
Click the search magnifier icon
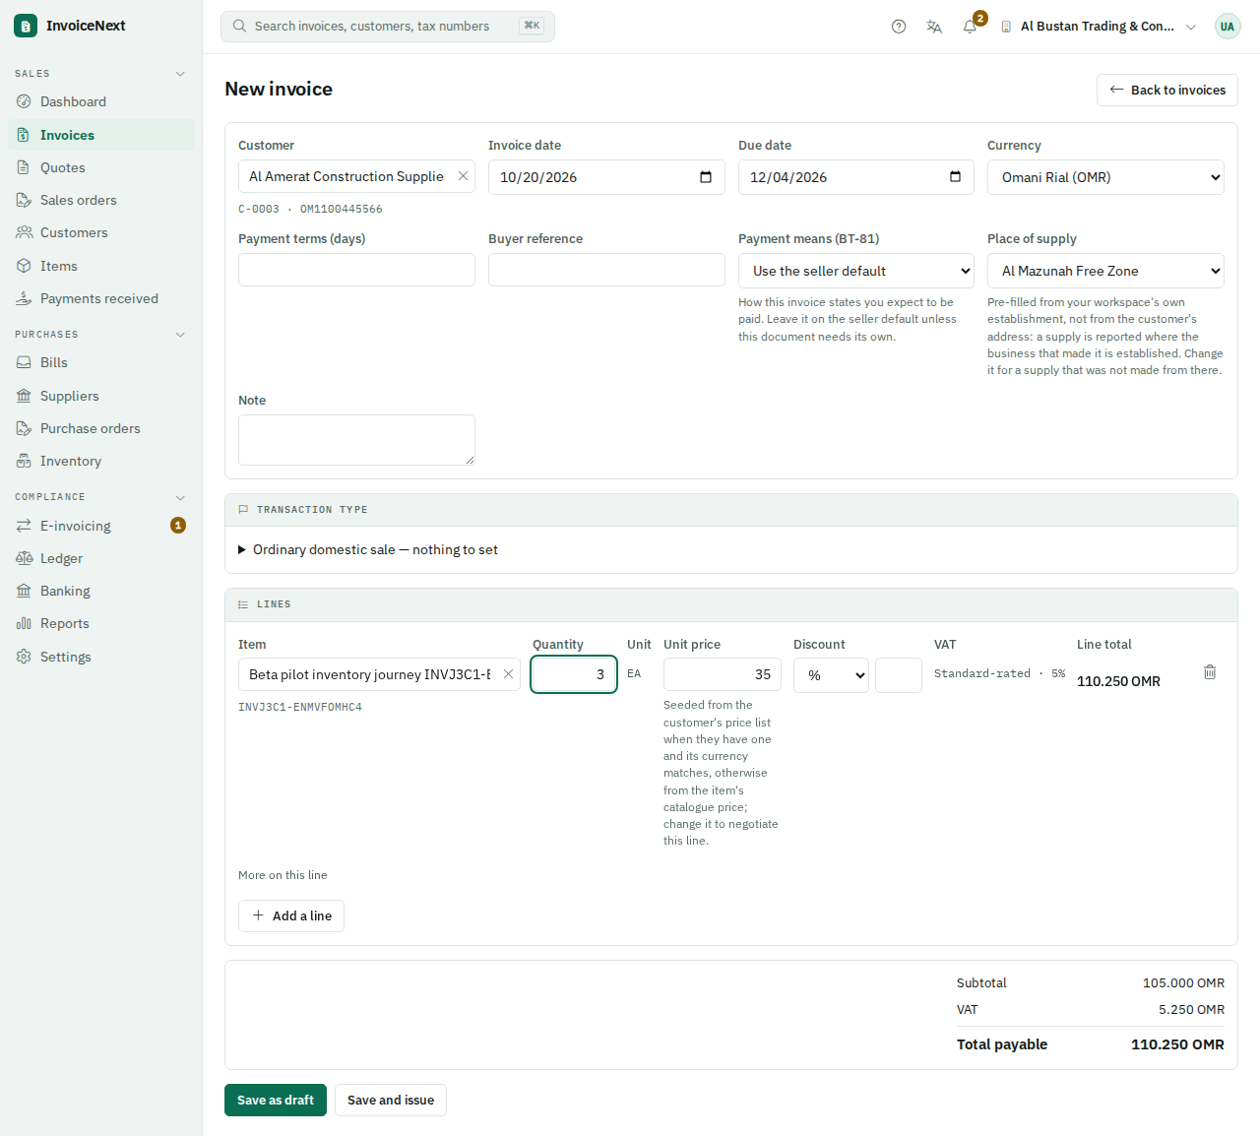point(239,27)
